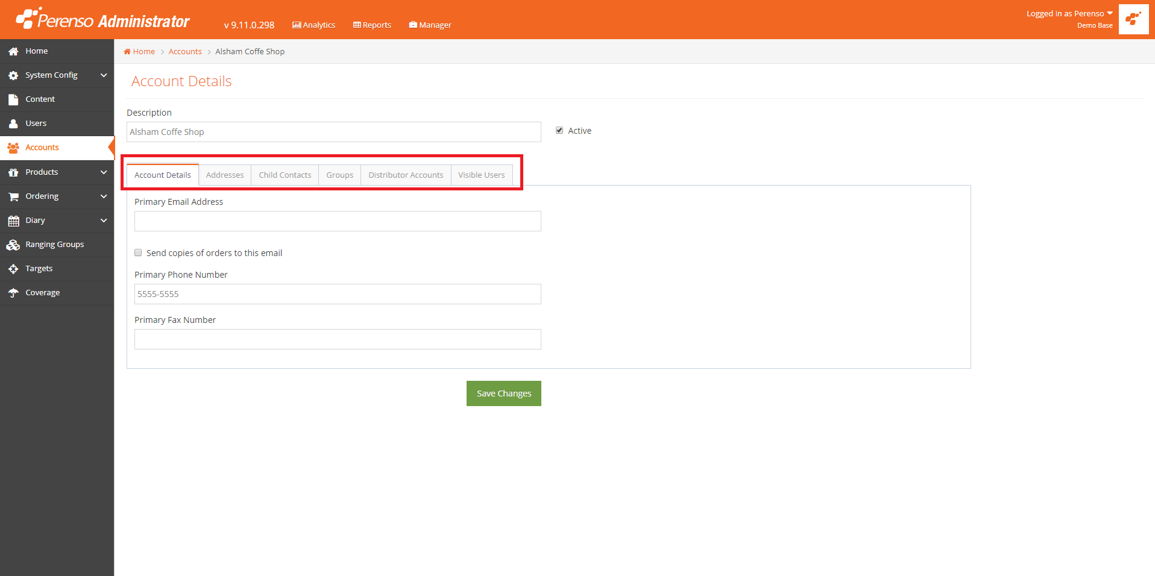The image size is (1155, 576).
Task: Click the Perenso Administrator logo
Action: [x=102, y=19]
